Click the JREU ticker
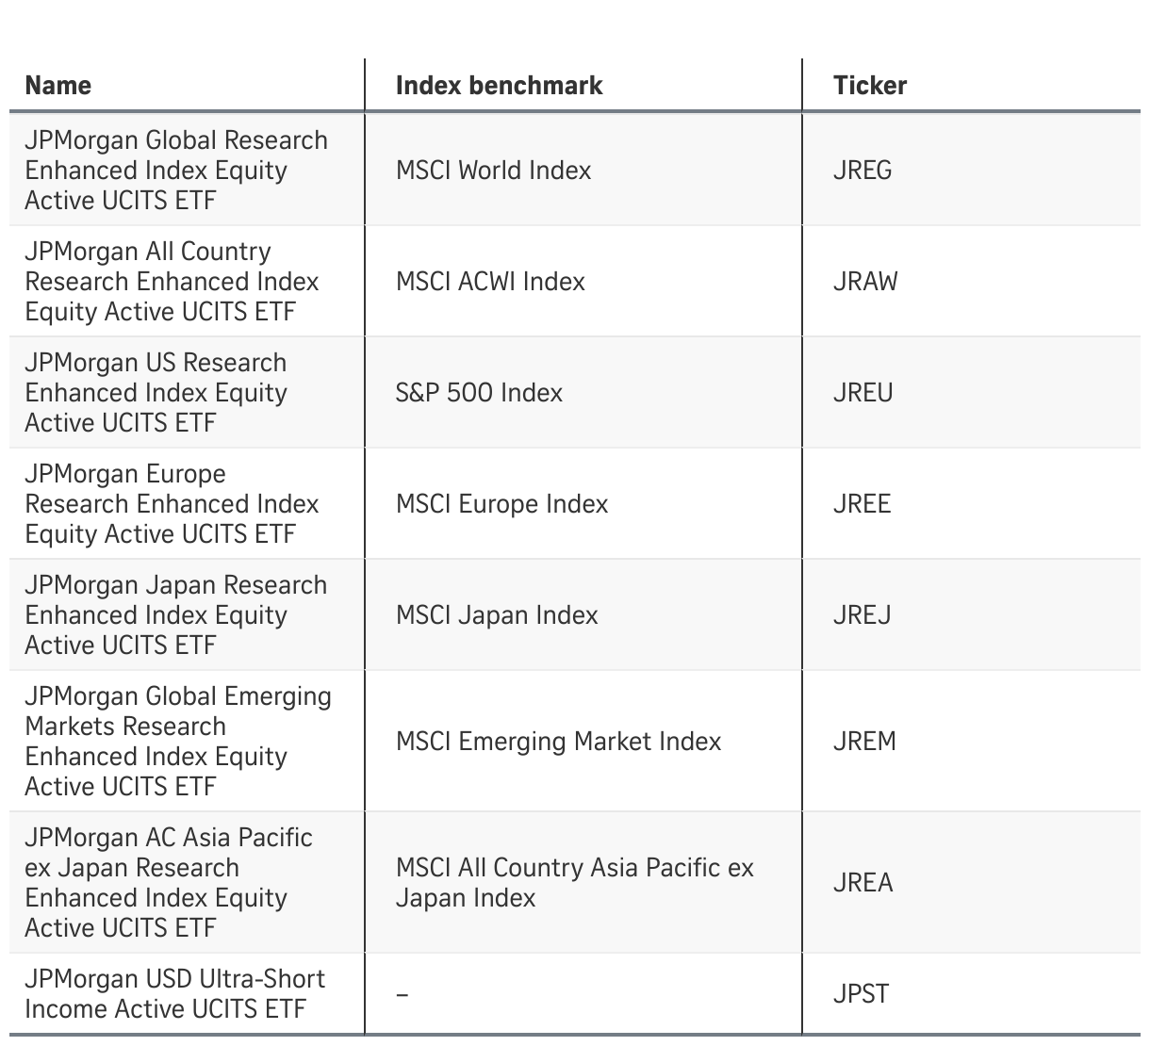 click(x=862, y=393)
